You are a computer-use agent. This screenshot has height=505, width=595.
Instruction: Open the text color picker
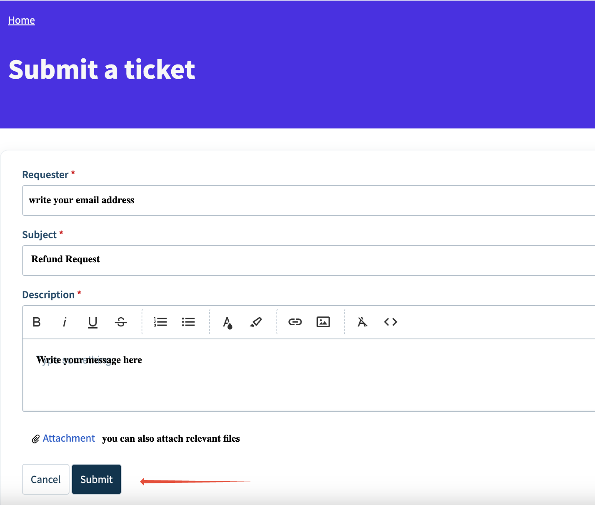[x=227, y=323]
